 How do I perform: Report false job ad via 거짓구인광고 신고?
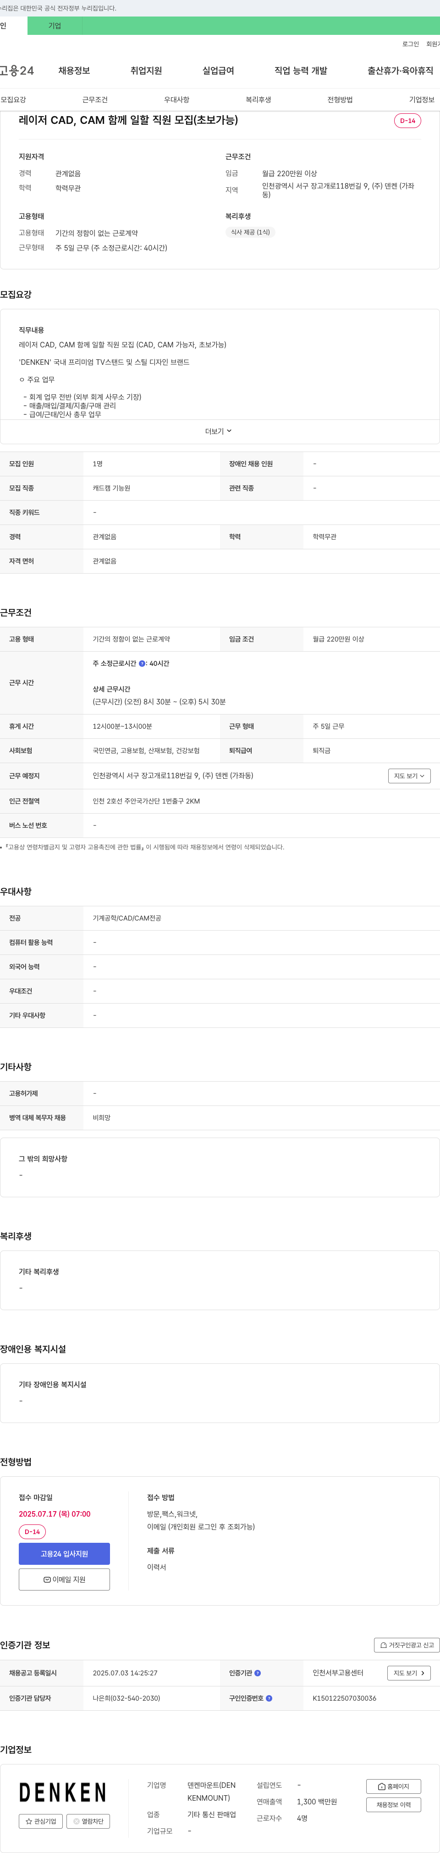tap(407, 1645)
